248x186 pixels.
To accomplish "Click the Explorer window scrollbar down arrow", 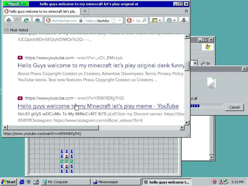I will (211, 157).
